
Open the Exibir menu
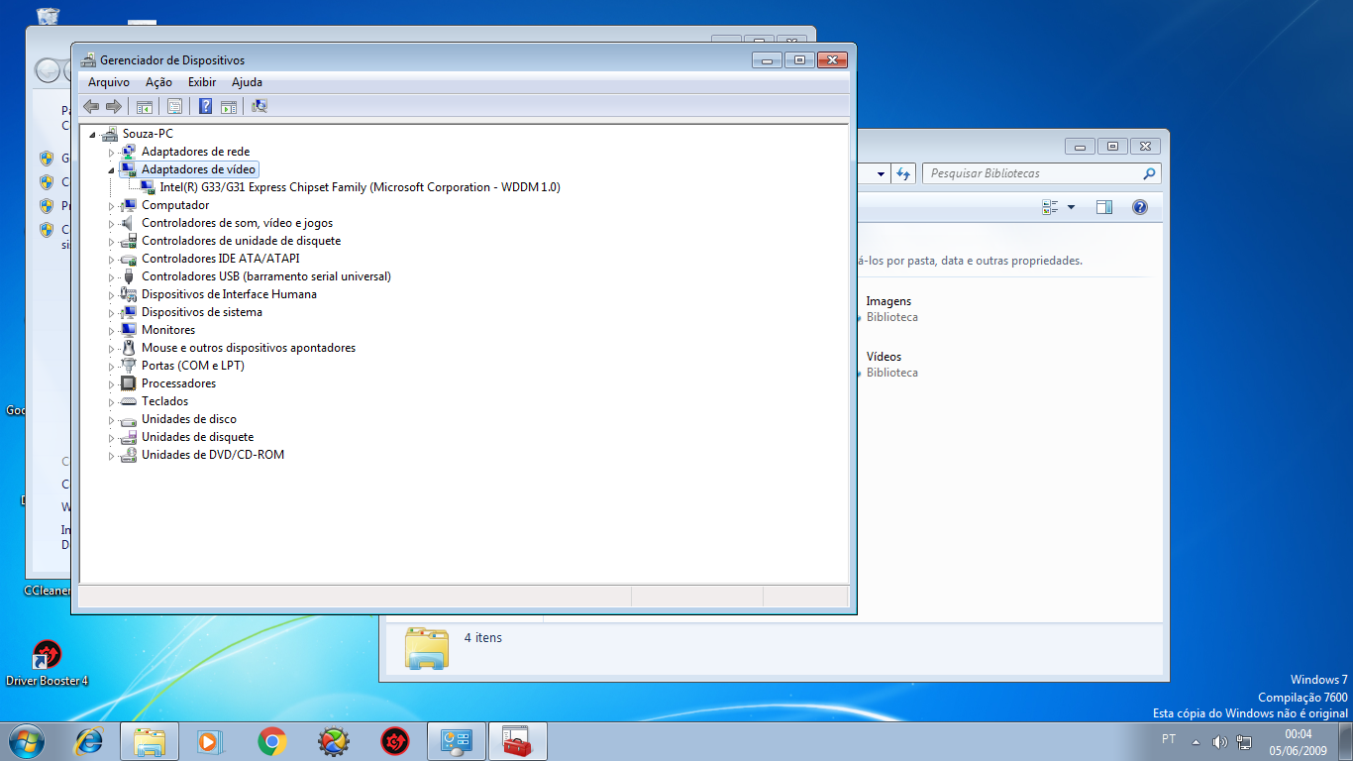point(202,82)
